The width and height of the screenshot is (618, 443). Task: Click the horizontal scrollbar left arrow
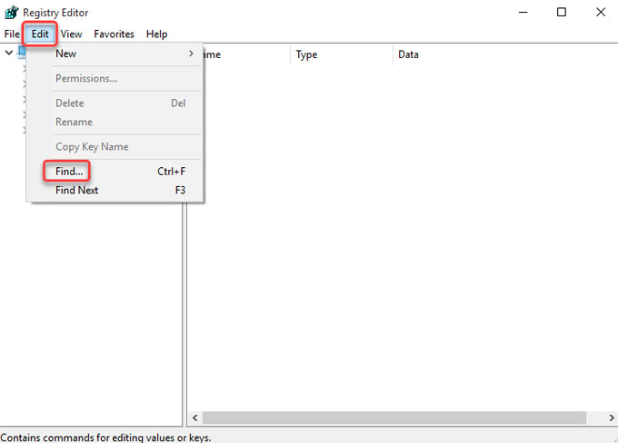point(194,418)
